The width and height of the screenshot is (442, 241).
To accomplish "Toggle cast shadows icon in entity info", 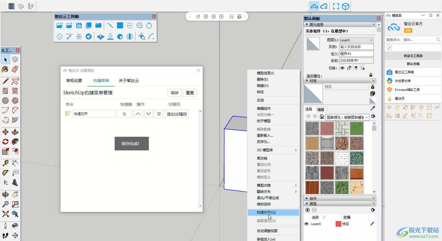I will click(363, 68).
